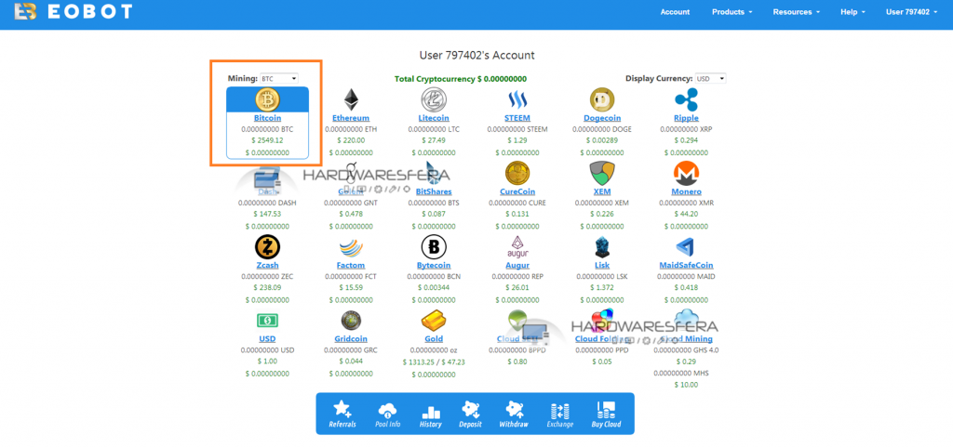Click the Augur logo icon

[x=517, y=247]
